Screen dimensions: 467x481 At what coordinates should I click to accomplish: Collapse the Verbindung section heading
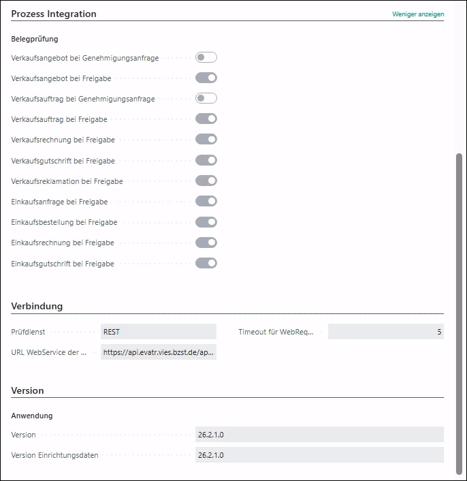[x=37, y=306]
